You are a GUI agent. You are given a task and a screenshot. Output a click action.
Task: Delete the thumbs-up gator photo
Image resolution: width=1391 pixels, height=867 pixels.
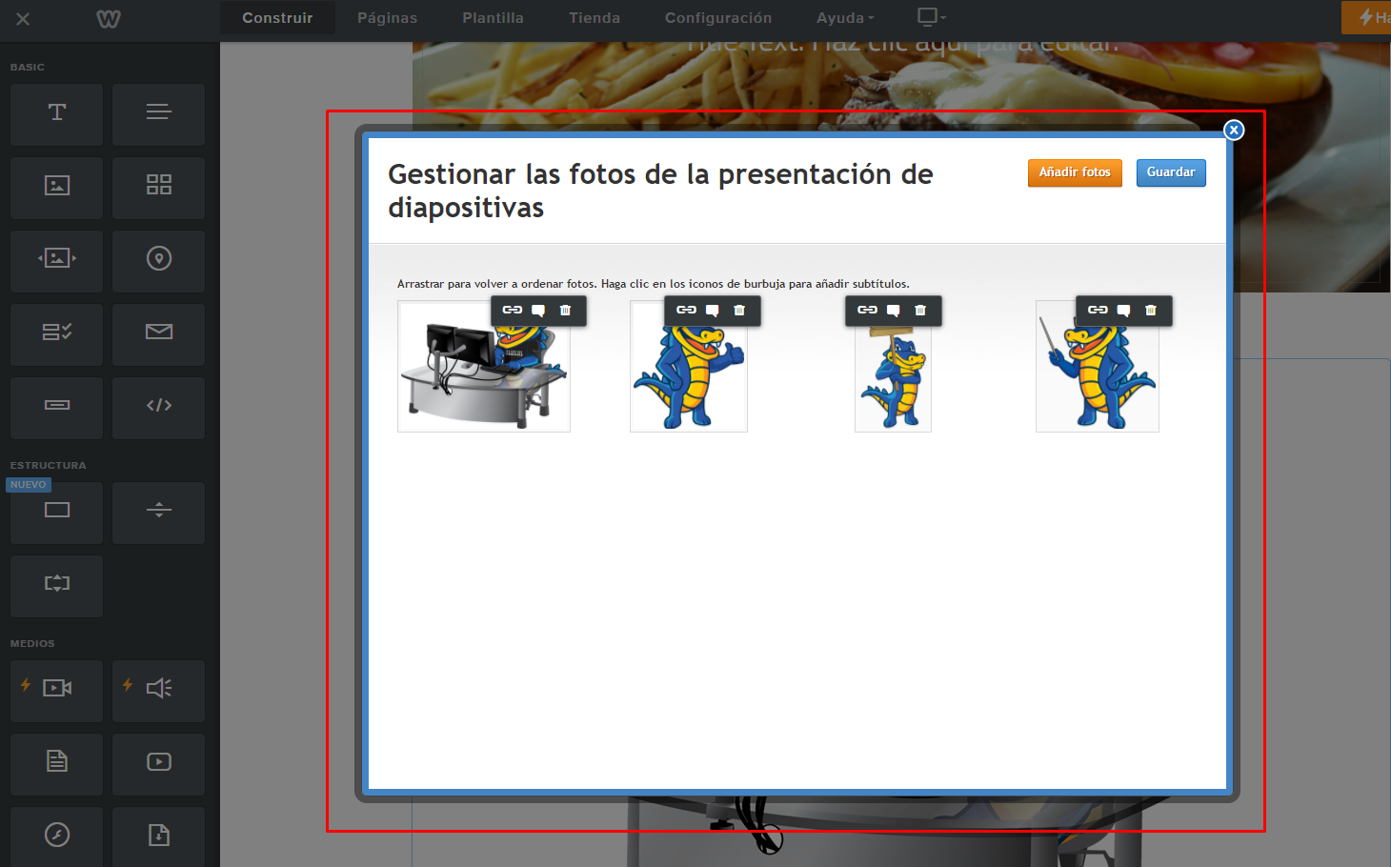click(739, 311)
